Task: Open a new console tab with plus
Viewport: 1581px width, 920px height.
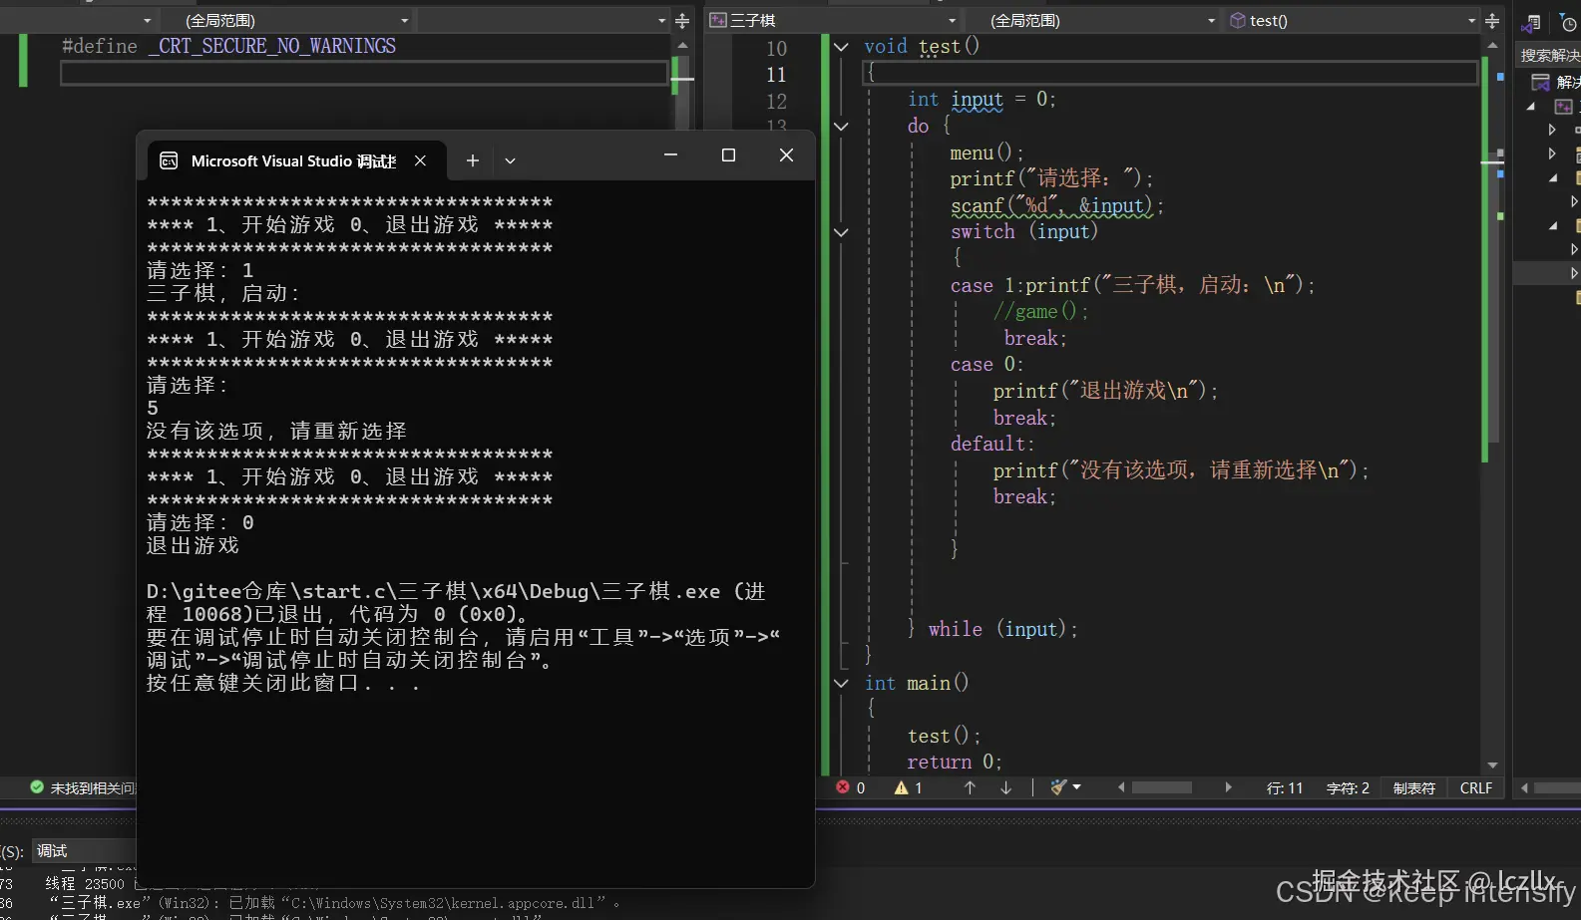Action: click(473, 160)
